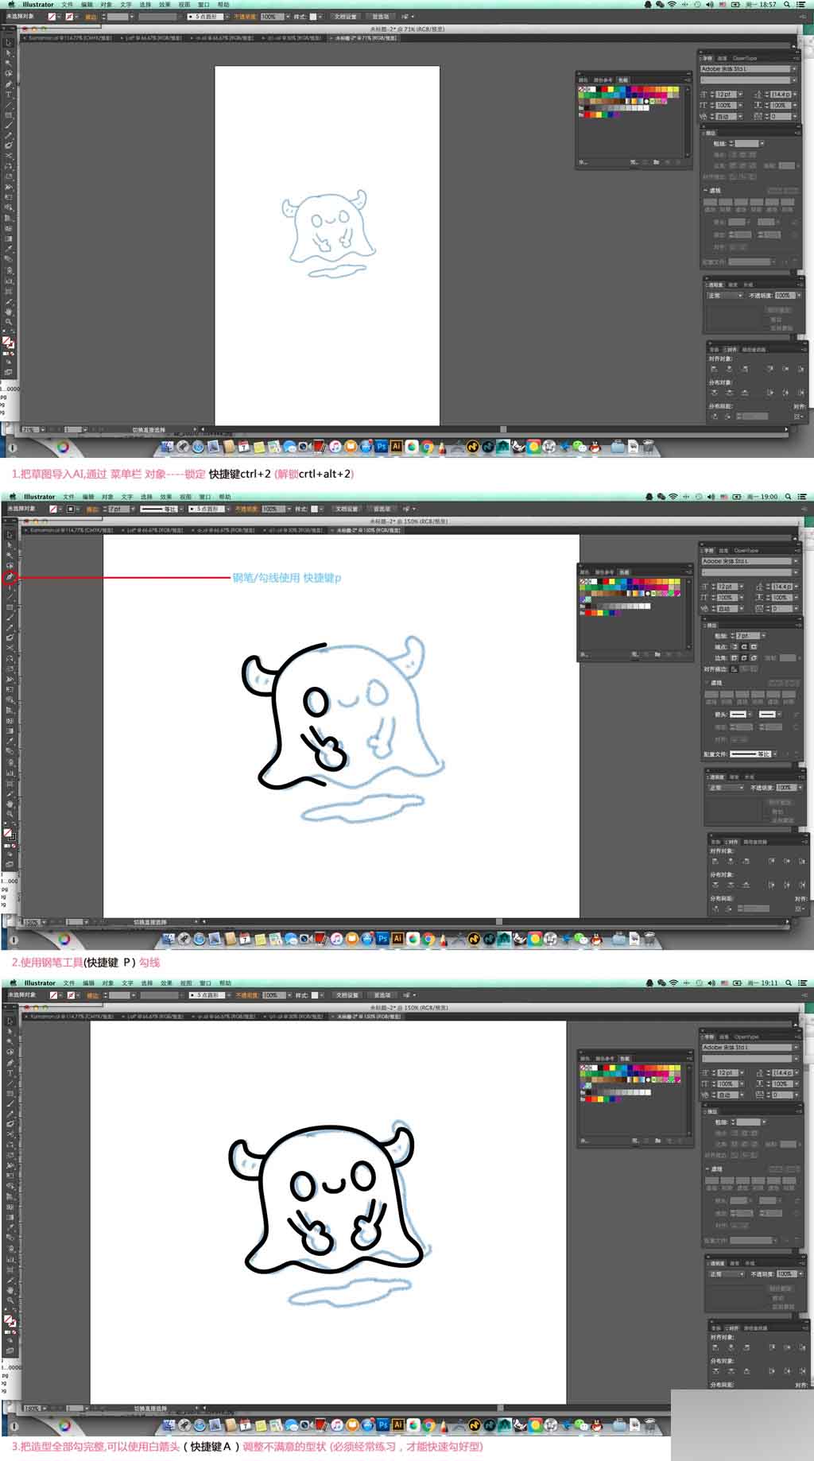Open font size 12 pt dropdown, top screenshot

[x=741, y=95]
